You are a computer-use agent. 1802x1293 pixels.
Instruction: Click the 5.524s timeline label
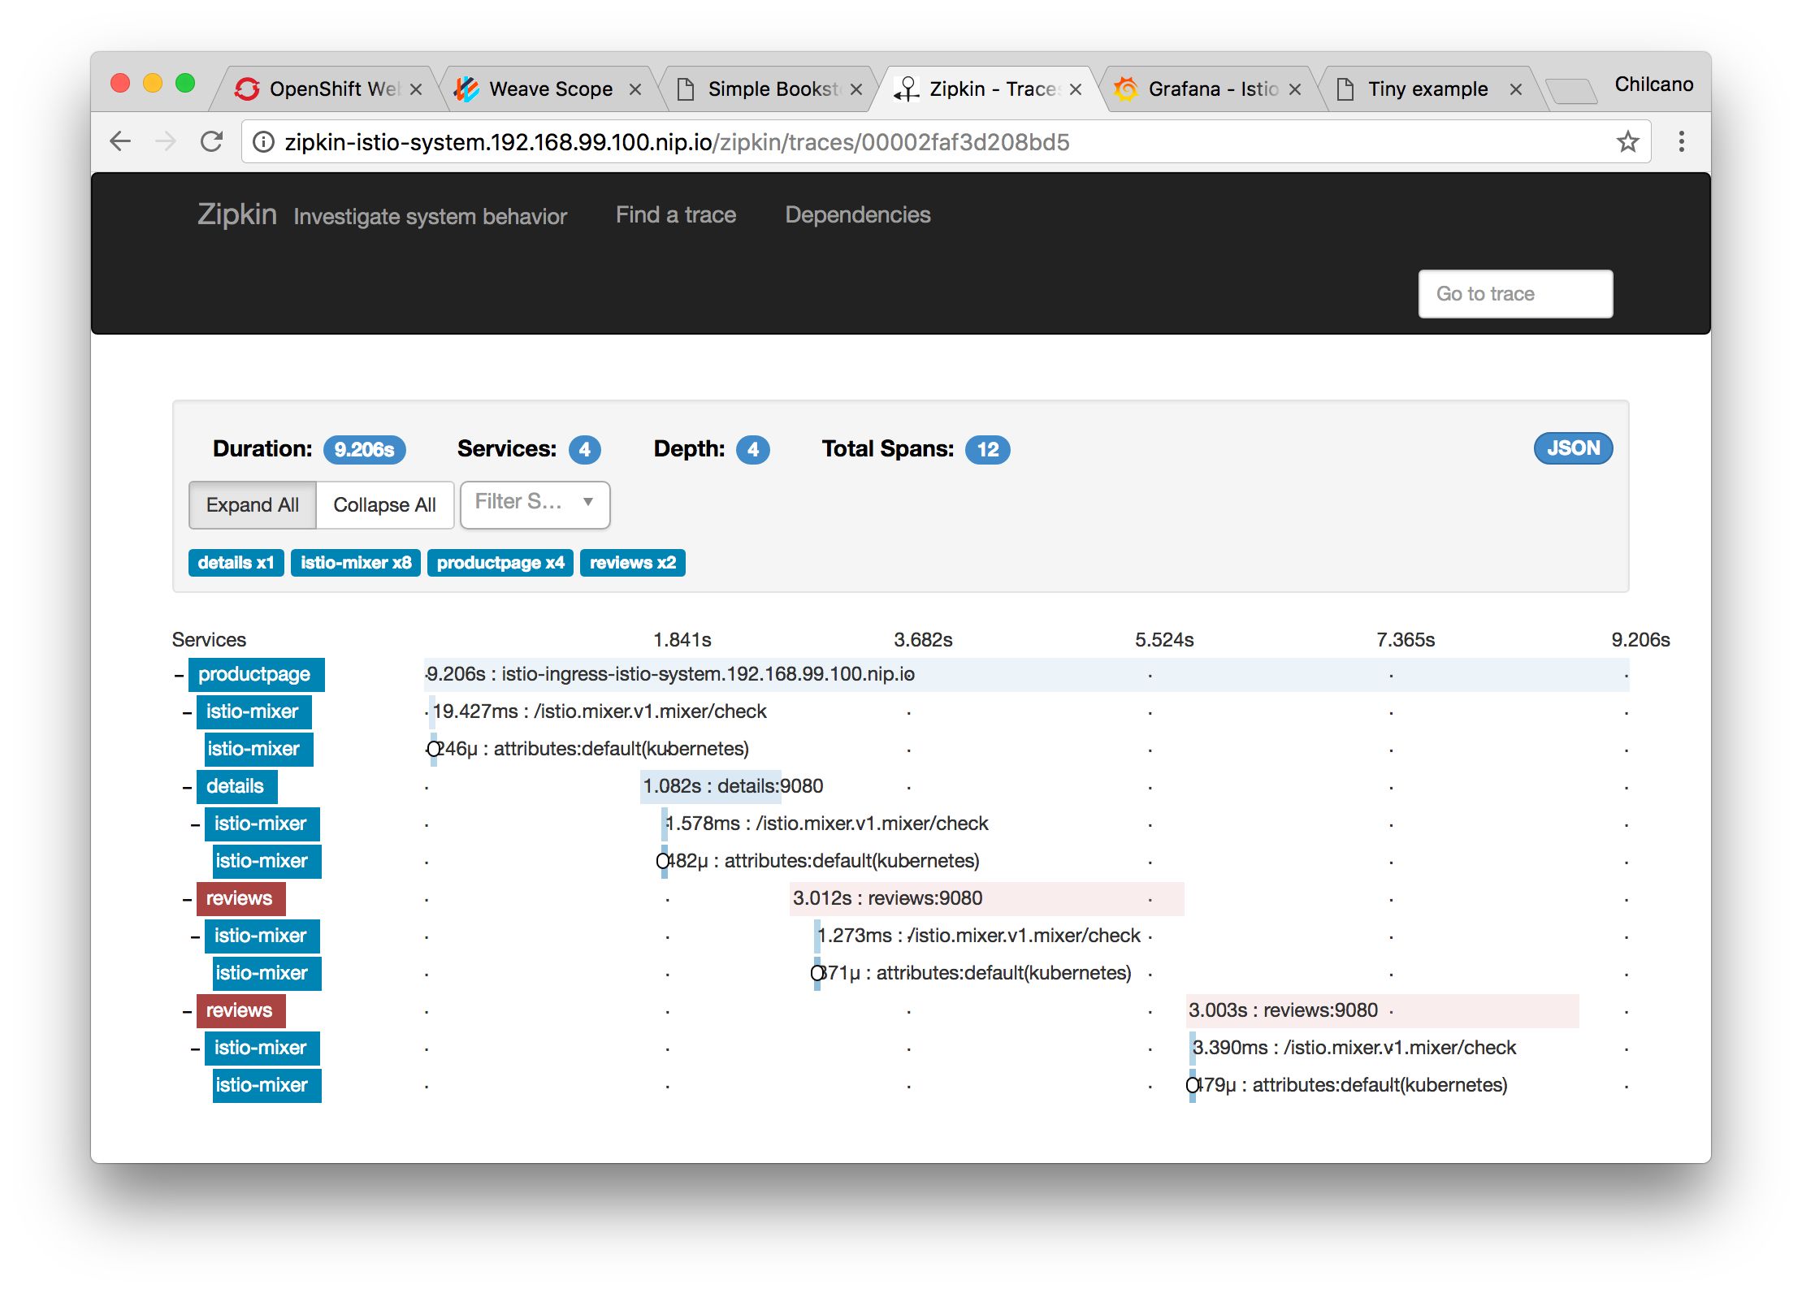coord(1163,640)
